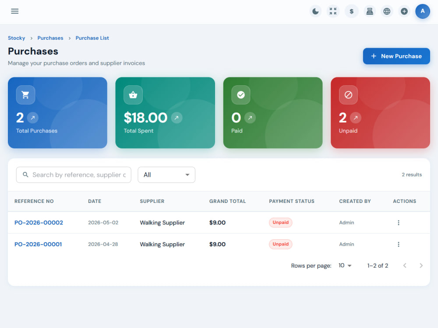Click checkmark icon on Paid card
This screenshot has height=328, width=438.
coord(241,95)
